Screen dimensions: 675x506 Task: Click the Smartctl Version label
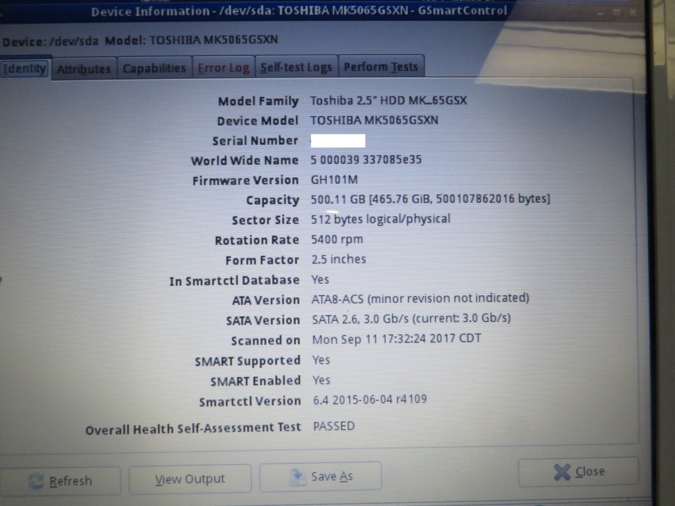[250, 401]
